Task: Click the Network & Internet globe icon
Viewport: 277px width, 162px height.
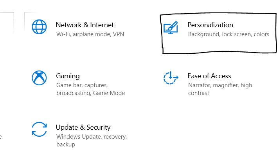Action: 39,27
